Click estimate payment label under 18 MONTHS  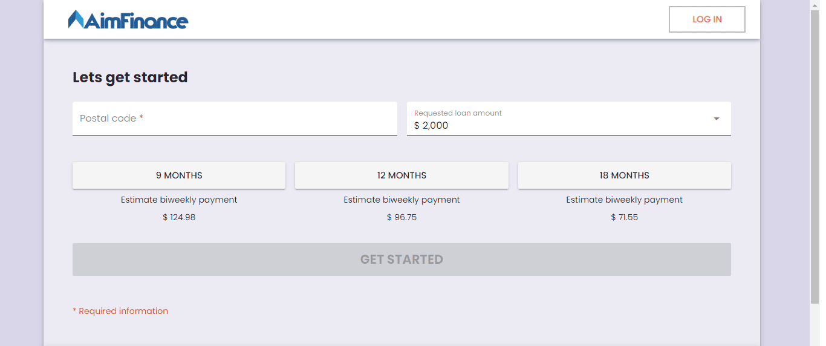[x=624, y=200]
